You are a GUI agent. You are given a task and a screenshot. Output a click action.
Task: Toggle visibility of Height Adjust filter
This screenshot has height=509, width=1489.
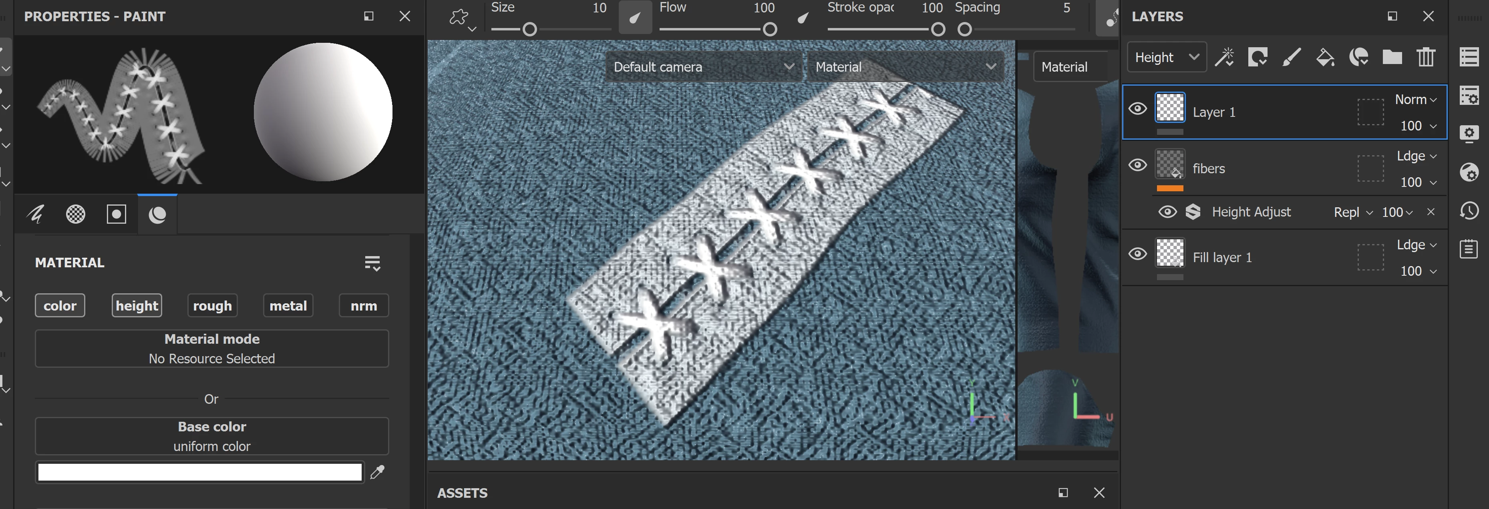[x=1167, y=212]
